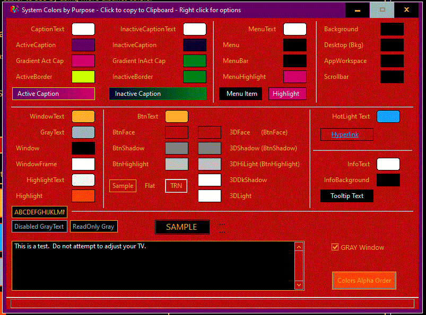Click the AppWorkspace black swatch
426x315 pixels.
click(392, 61)
